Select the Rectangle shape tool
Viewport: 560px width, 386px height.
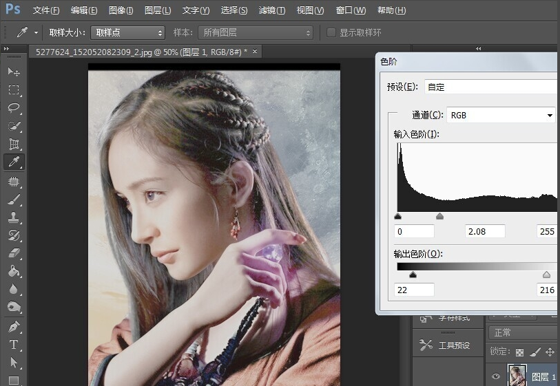coord(14,380)
